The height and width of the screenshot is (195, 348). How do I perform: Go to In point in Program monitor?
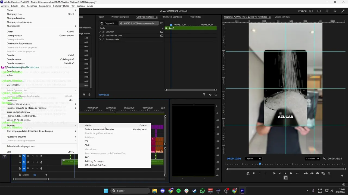274,173
